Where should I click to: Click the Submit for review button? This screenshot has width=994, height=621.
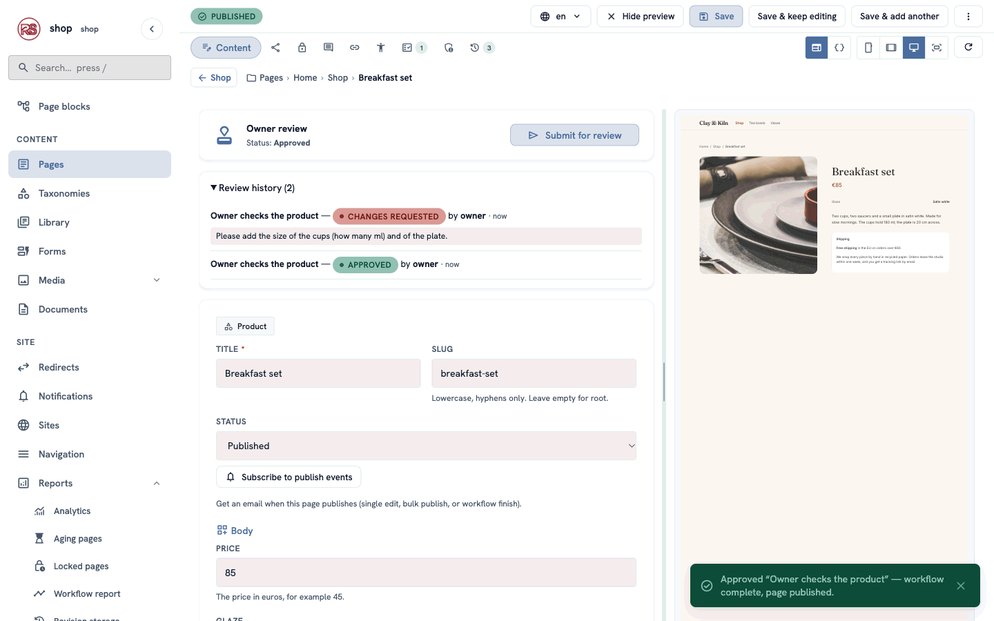click(574, 135)
